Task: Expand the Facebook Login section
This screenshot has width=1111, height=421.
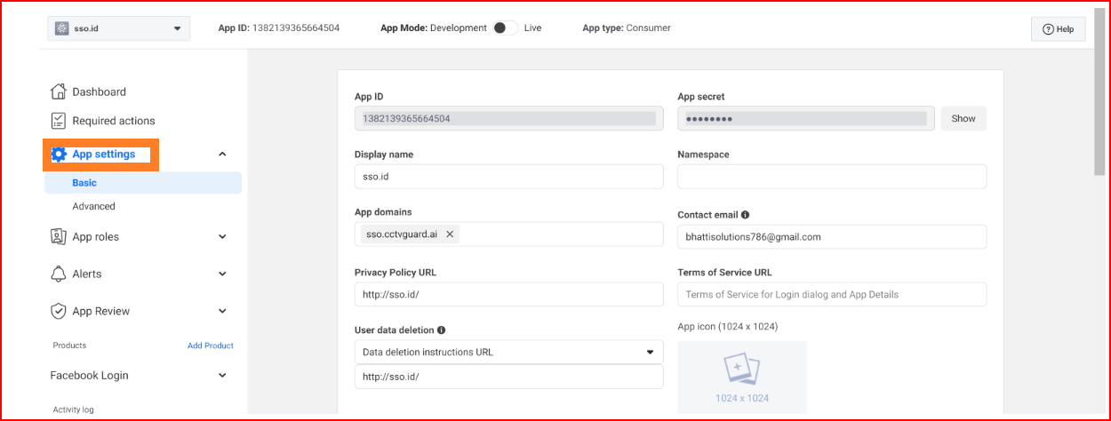Action: (x=222, y=376)
